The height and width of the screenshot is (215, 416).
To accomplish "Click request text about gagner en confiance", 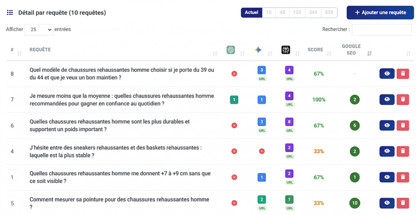I will (x=122, y=100).
